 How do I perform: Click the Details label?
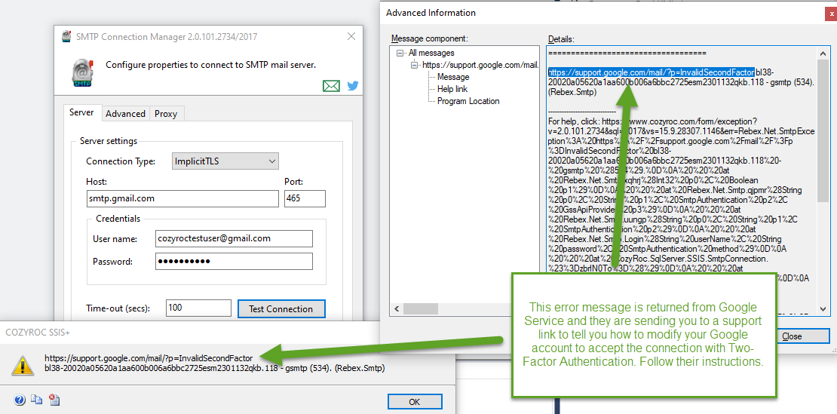pos(561,39)
